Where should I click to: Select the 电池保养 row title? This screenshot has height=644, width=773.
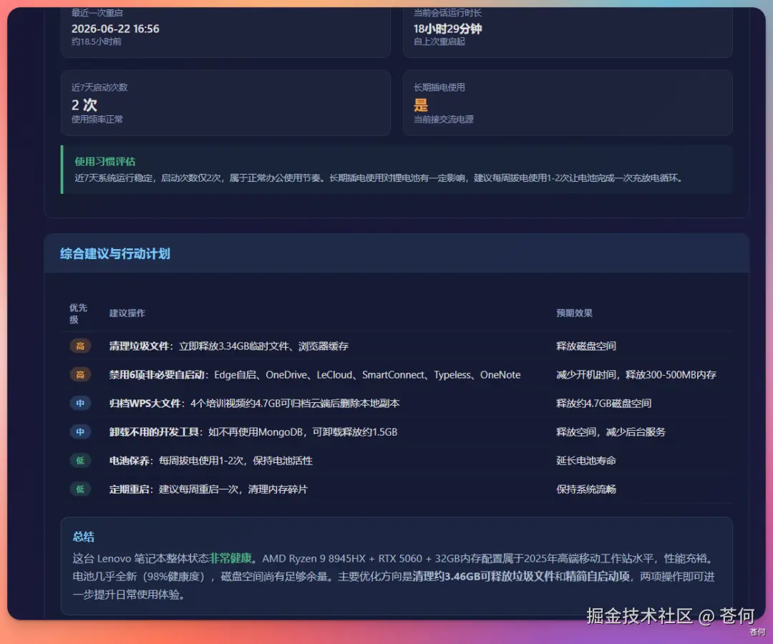click(129, 460)
